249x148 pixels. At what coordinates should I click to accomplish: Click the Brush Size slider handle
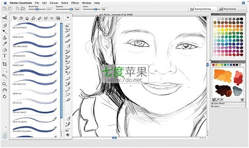pos(37,10)
